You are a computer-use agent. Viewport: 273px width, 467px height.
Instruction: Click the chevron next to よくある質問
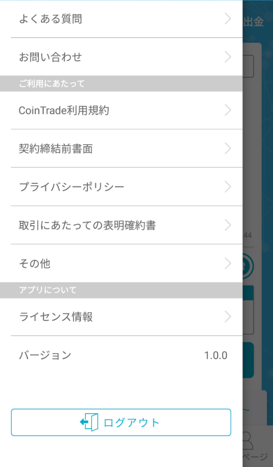(x=228, y=19)
